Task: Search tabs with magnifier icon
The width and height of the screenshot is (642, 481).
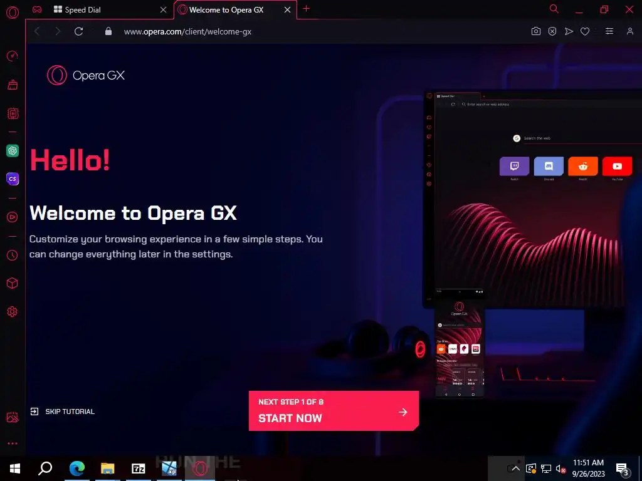Action: click(554, 9)
